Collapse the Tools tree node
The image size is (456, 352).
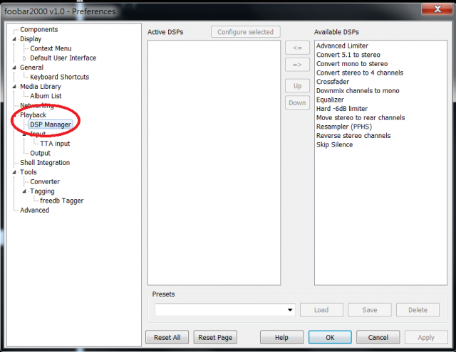tap(14, 172)
